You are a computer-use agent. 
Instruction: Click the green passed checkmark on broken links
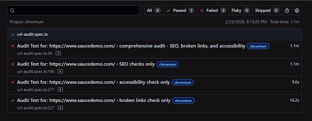tap(13, 101)
